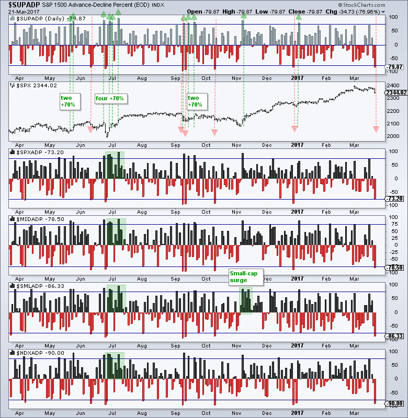Click 'S&P 1500 Advance-Decline Percent (EOD)' name
The image size is (408, 418).
click(x=96, y=5)
